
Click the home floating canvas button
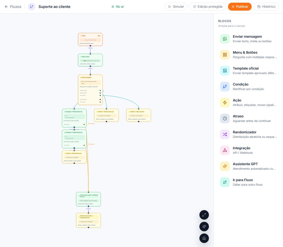click(x=204, y=238)
